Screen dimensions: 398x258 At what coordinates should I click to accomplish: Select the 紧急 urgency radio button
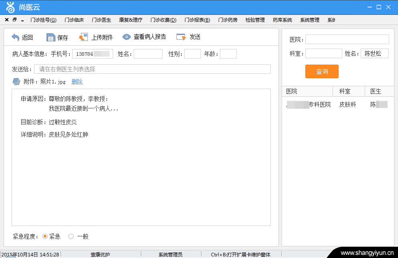pos(45,236)
